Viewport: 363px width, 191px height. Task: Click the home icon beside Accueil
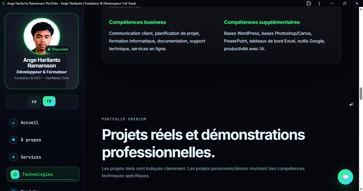(x=13, y=123)
